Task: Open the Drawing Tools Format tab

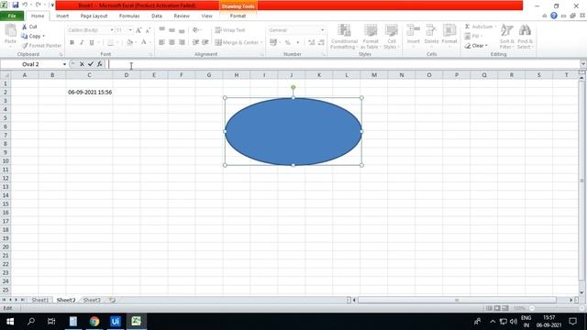Action: [238, 16]
